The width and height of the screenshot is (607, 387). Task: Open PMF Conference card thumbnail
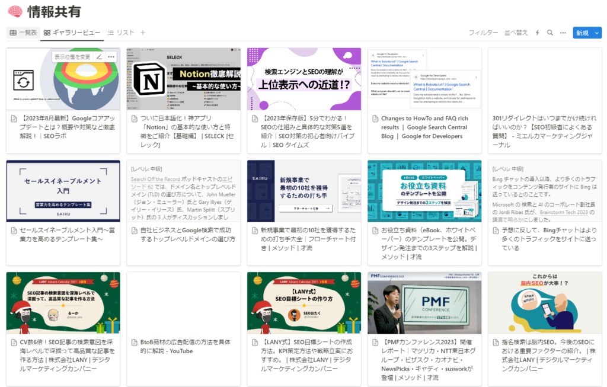(424, 303)
